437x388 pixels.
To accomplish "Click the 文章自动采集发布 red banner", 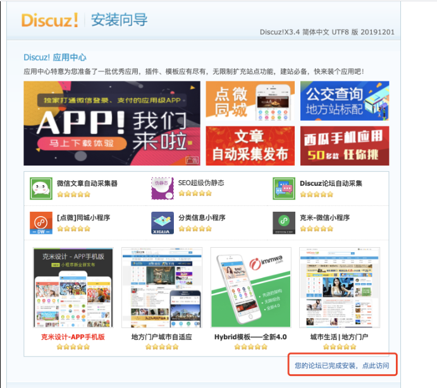I will 250,146.
